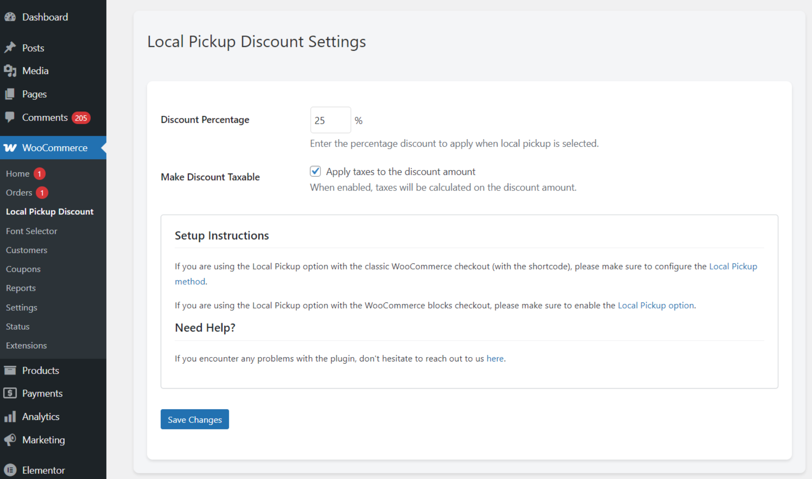Click the Pages icon in sidebar
This screenshot has width=812, height=479.
click(x=11, y=94)
